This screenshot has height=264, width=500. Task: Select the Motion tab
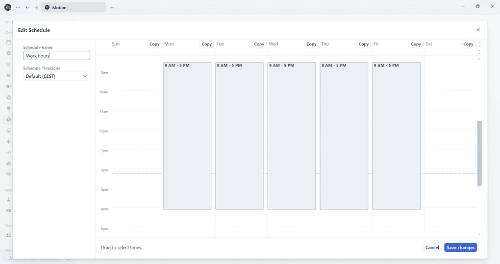[73, 7]
